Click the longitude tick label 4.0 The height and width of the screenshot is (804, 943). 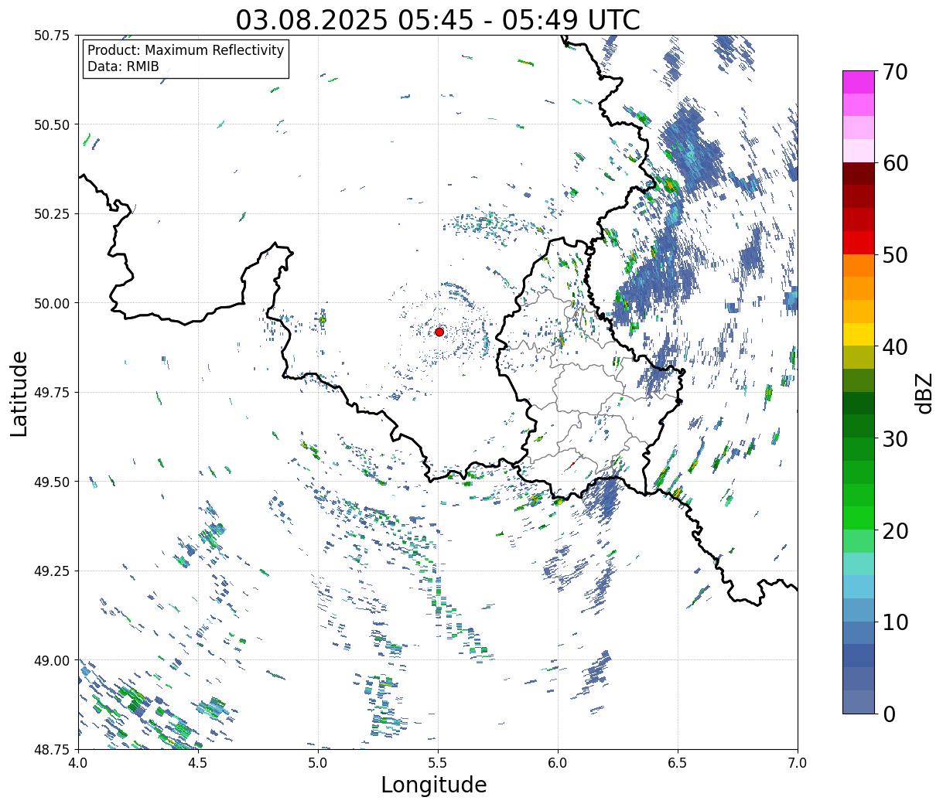[x=78, y=763]
